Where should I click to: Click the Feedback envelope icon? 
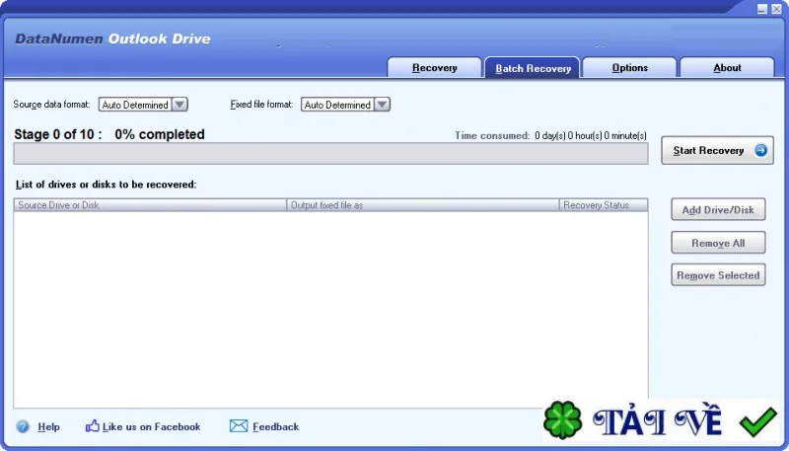point(239,426)
